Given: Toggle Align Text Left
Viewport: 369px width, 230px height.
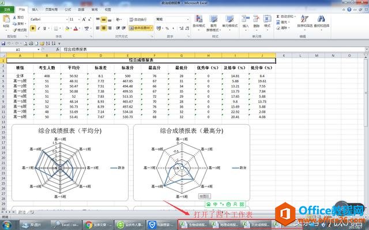Looking at the screenshot, I should coord(98,28).
